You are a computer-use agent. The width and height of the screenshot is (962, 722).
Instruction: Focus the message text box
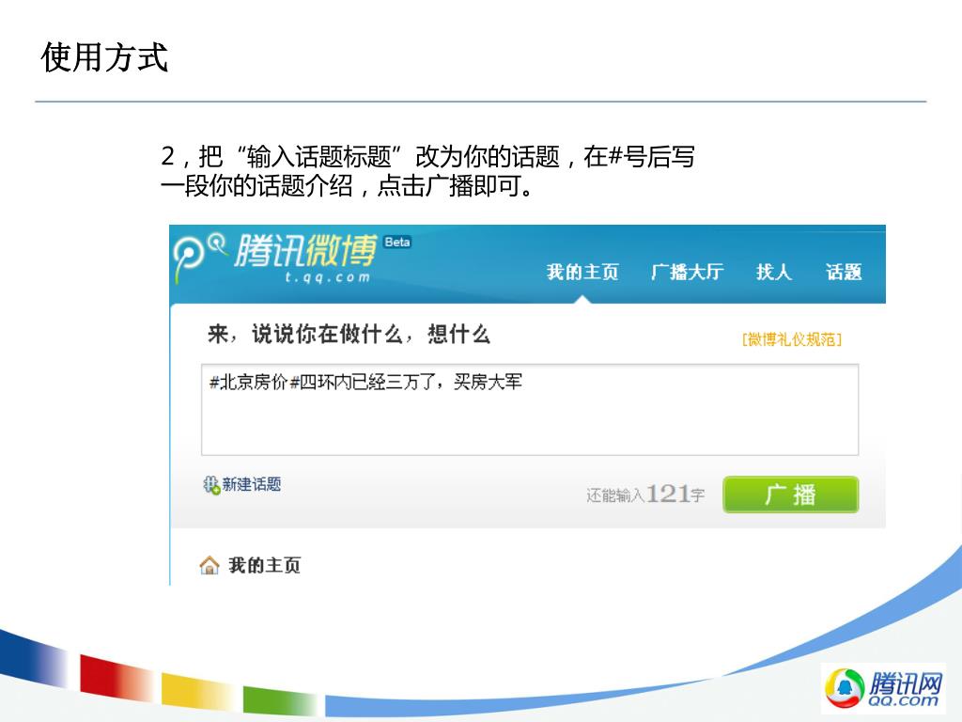click(530, 410)
